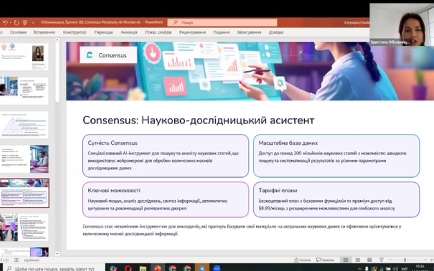This screenshot has height=271, width=434.
Task: Select slide 6 thumbnail in panel
Action: point(24,227)
